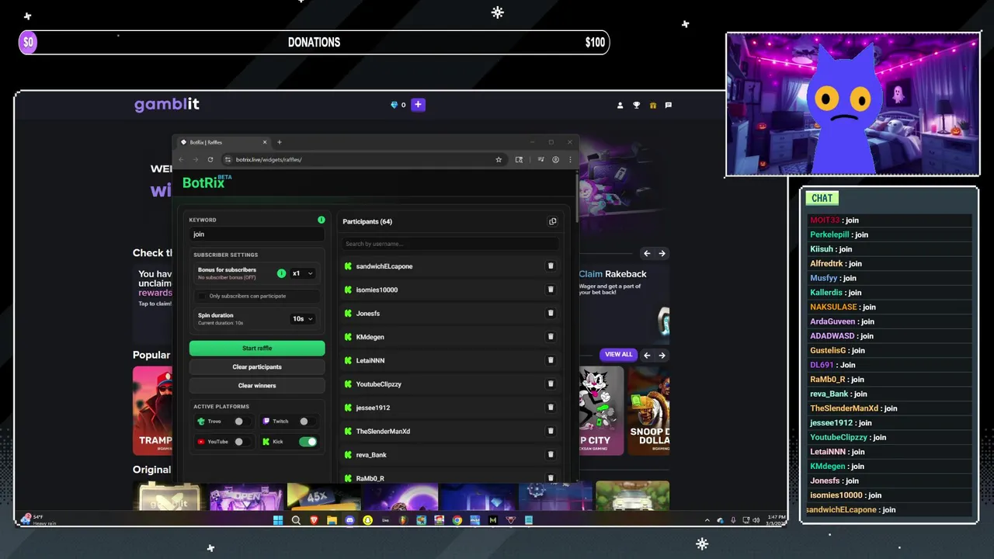This screenshot has width=994, height=559.
Task: Remove jessee1912 via its trash icon
Action: (551, 408)
